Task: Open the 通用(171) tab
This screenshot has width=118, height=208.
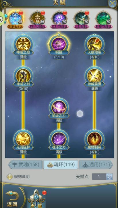Action: coord(96,164)
